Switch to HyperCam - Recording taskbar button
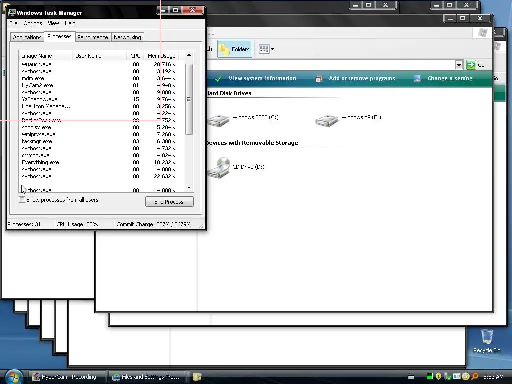Image resolution: width=512 pixels, height=384 pixels. pyautogui.click(x=67, y=377)
